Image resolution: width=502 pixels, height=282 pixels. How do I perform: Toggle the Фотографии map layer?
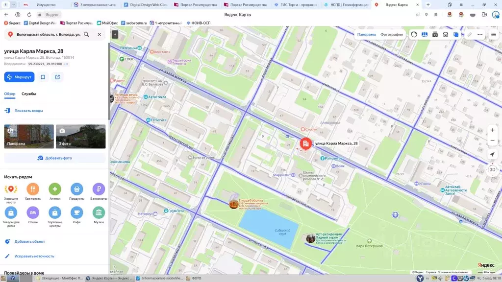pos(391,35)
